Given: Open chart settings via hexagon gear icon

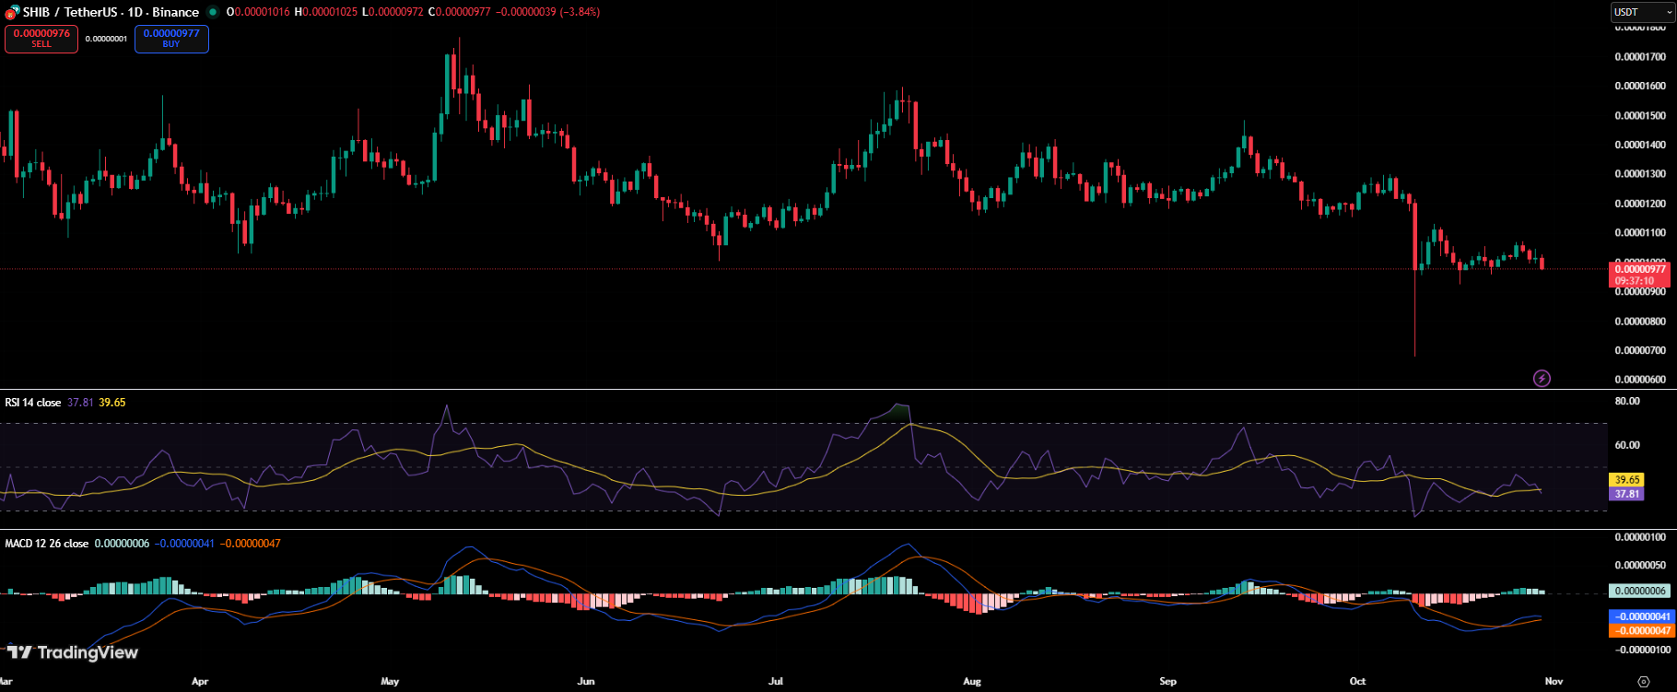Looking at the screenshot, I should 1644,682.
